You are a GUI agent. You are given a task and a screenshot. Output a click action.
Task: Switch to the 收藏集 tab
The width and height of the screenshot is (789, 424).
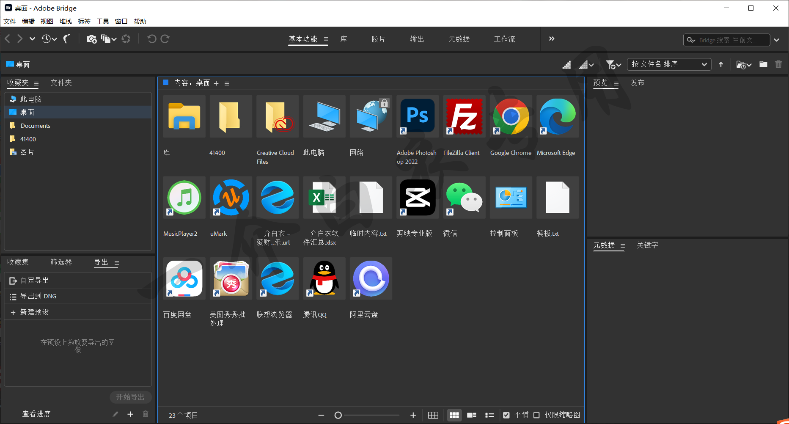point(18,262)
